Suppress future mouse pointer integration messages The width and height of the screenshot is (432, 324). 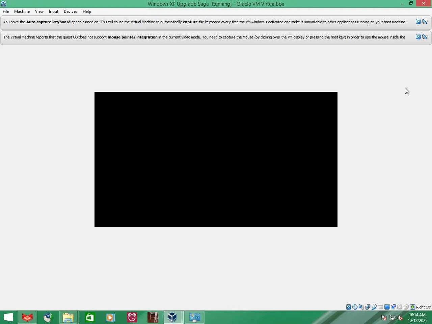(x=425, y=37)
